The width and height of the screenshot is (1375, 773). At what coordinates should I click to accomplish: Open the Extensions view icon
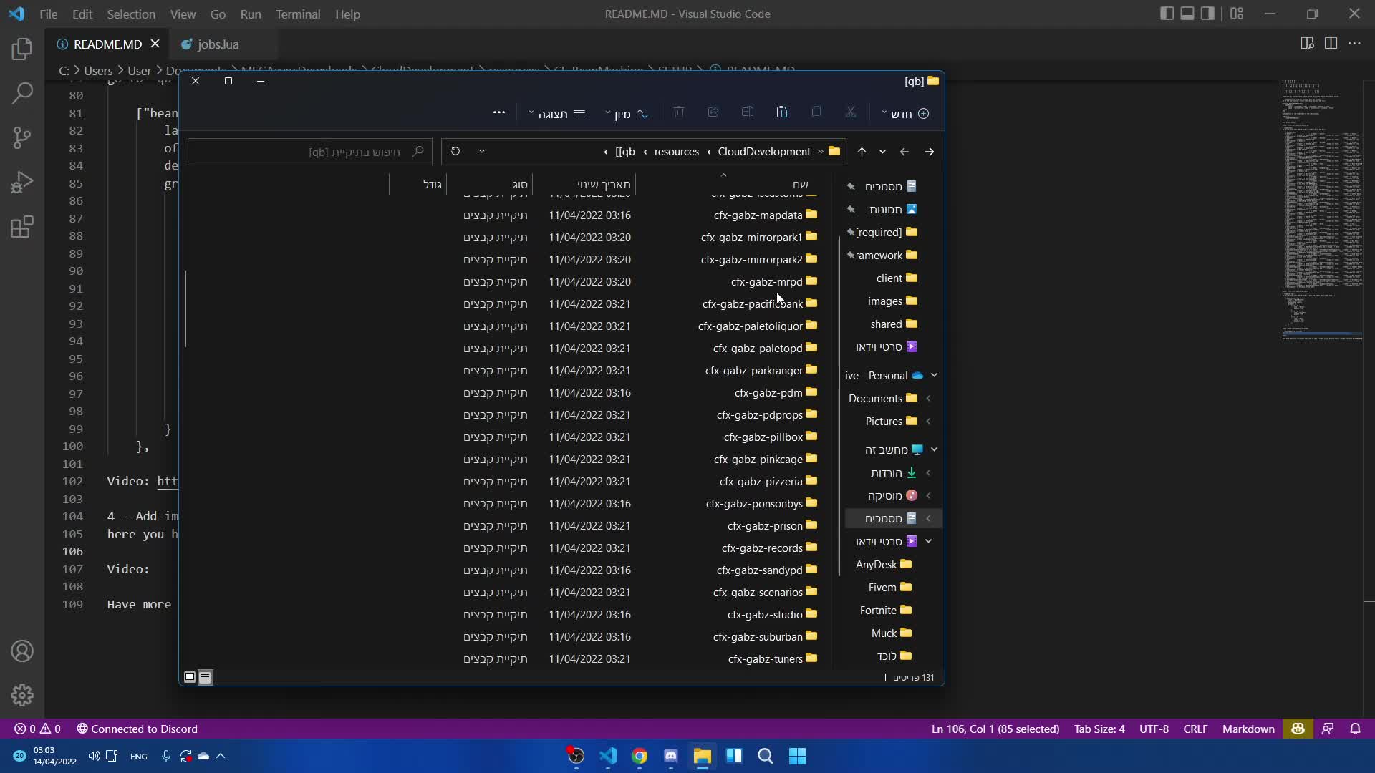pyautogui.click(x=23, y=226)
